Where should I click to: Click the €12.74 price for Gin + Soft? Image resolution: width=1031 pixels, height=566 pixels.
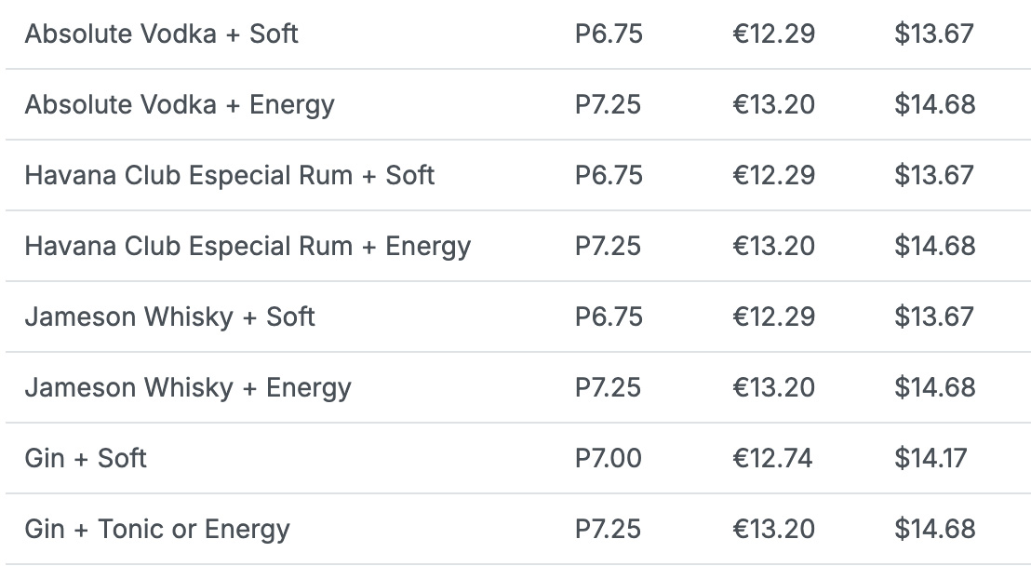click(x=772, y=458)
